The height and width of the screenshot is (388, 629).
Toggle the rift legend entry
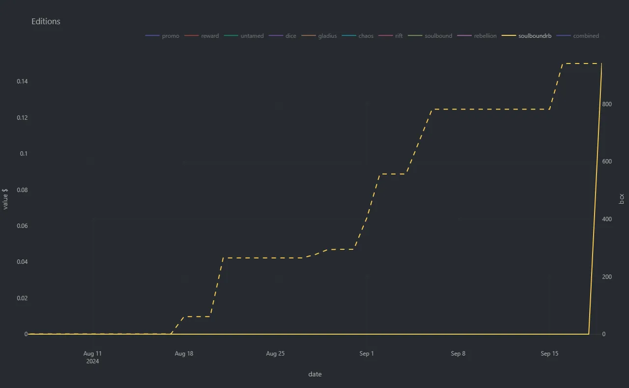pyautogui.click(x=391, y=36)
